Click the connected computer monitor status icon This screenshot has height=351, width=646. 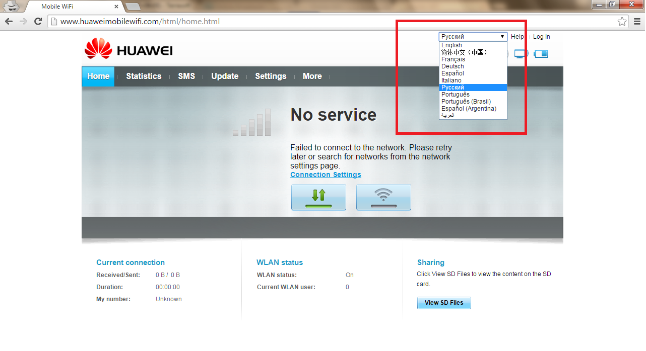click(521, 54)
